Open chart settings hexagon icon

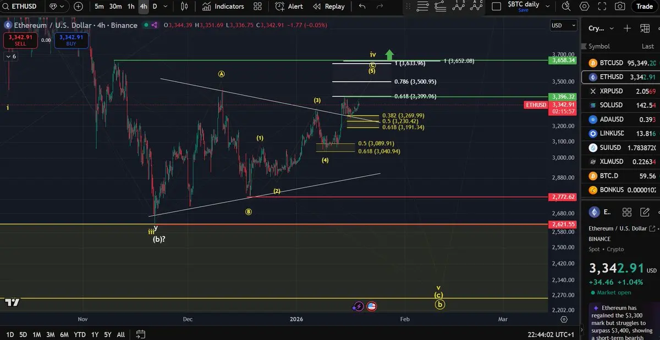click(585, 7)
